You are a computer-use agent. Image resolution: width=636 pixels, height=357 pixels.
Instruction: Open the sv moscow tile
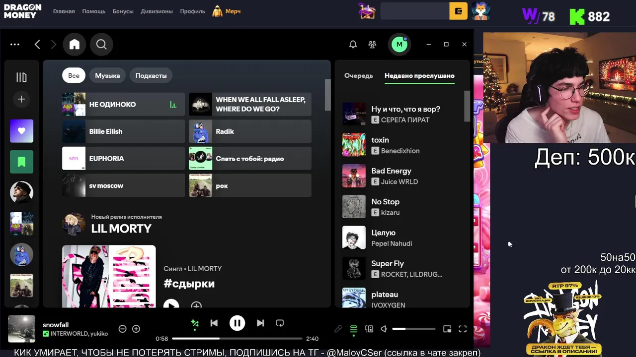[123, 185]
